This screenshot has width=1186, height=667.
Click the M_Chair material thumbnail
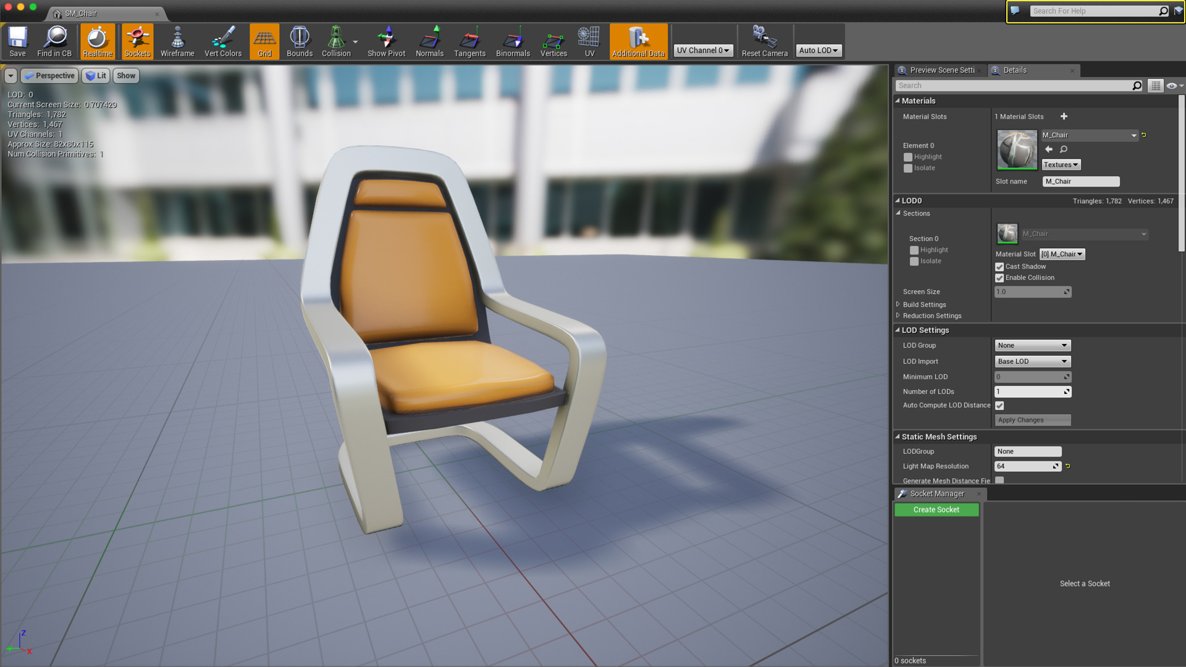tap(1017, 150)
